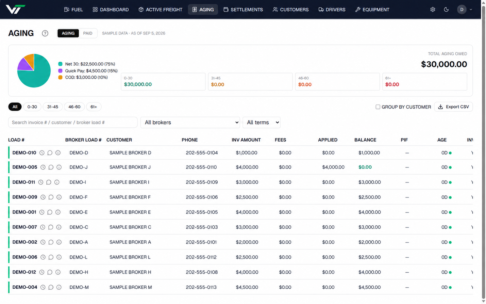Open the All brokers dropdown

190,123
